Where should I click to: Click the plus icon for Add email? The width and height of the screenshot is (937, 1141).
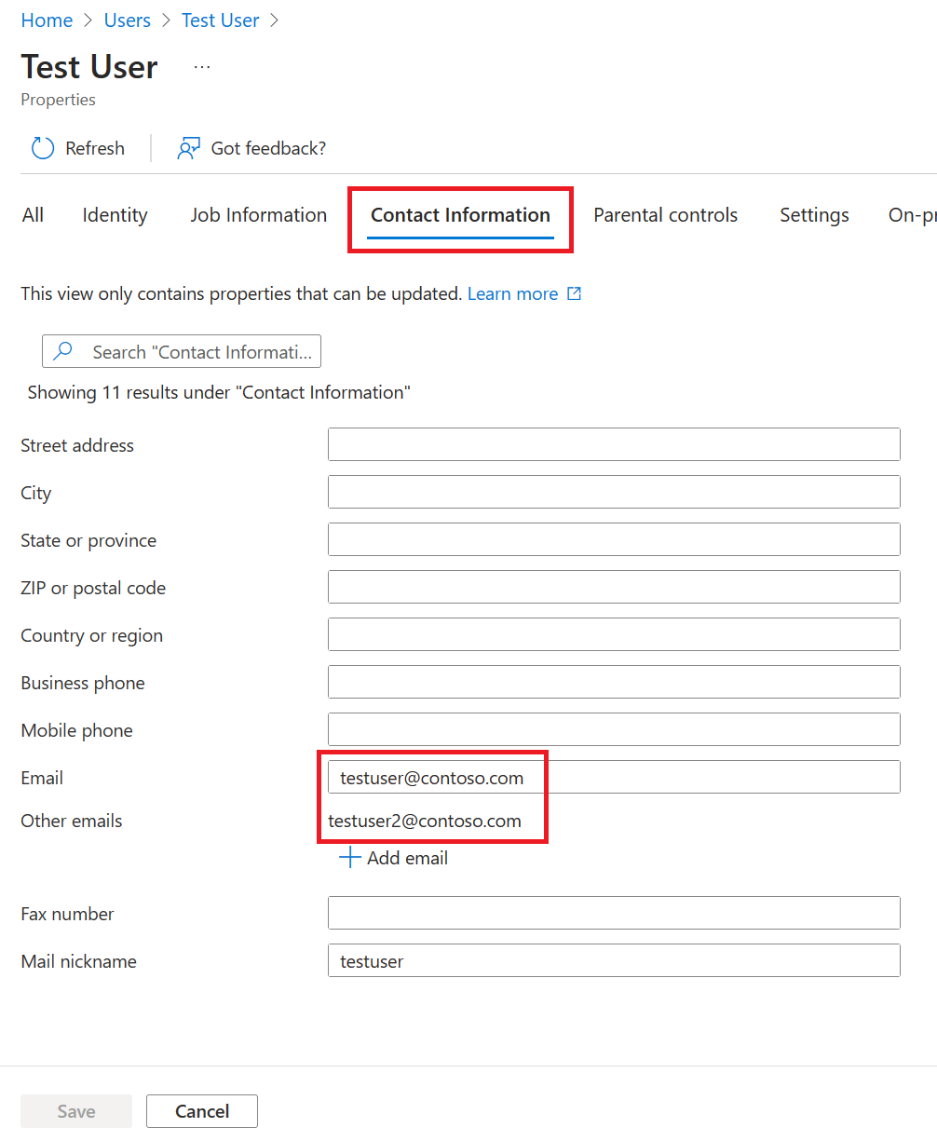pos(349,858)
